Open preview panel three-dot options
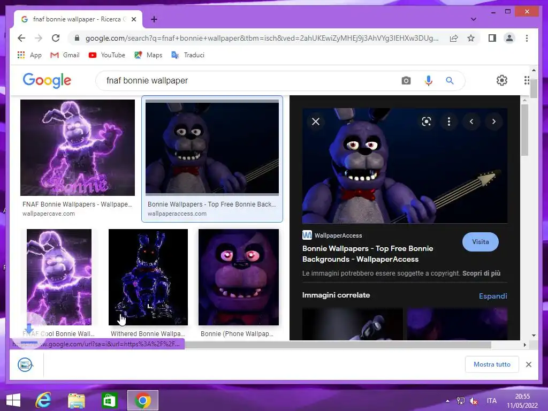This screenshot has width=548, height=411. 449,121
